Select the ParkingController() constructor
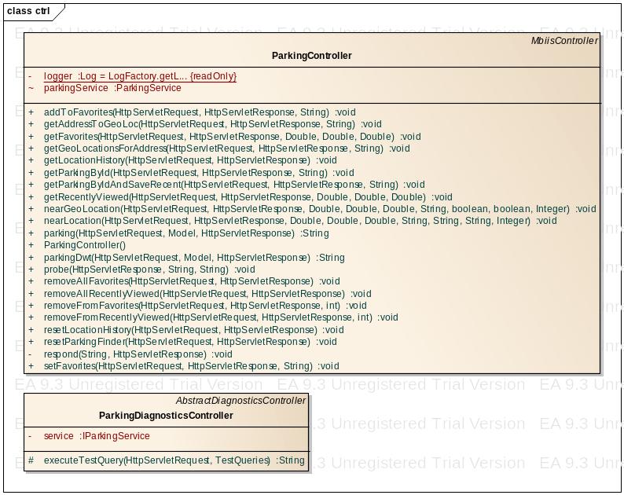This screenshot has height=495, width=624. pyautogui.click(x=85, y=245)
